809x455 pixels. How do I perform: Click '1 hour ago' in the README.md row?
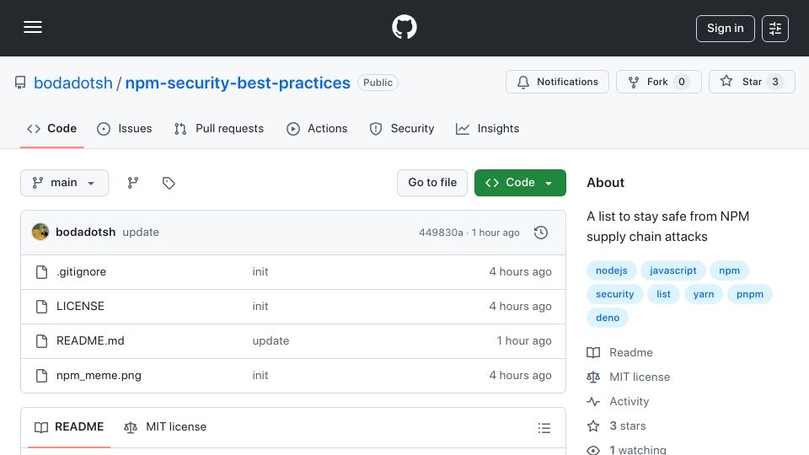524,341
